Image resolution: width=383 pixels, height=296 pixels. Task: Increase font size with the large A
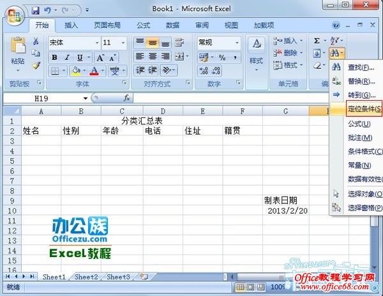click(100, 58)
